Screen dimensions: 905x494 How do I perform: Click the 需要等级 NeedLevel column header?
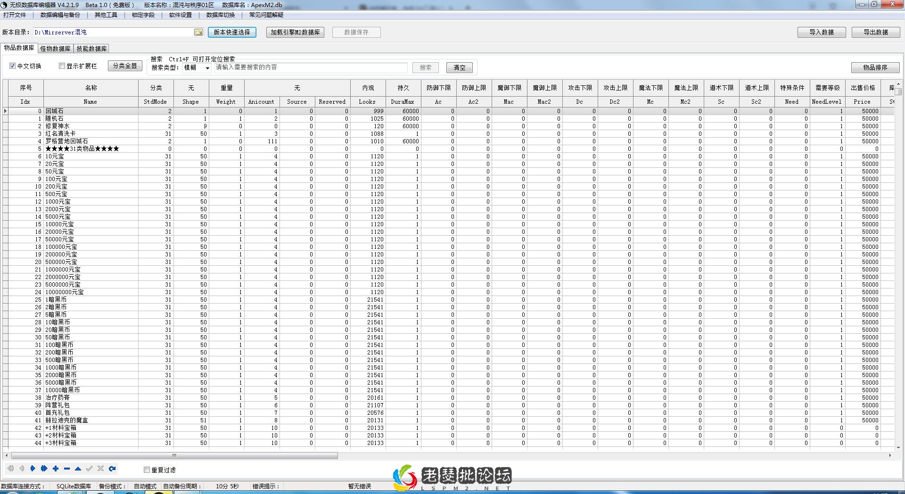pos(828,94)
